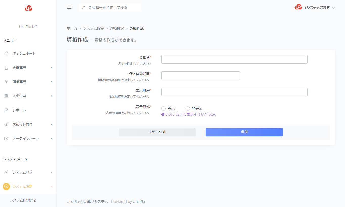Open お知らせ管理 menu item

(x=28, y=124)
